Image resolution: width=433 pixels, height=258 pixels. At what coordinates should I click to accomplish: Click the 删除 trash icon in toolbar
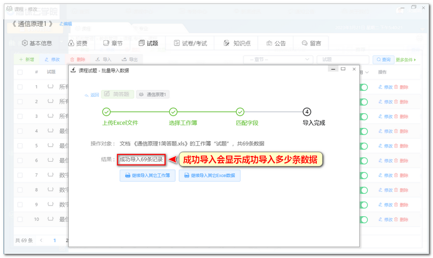77,60
